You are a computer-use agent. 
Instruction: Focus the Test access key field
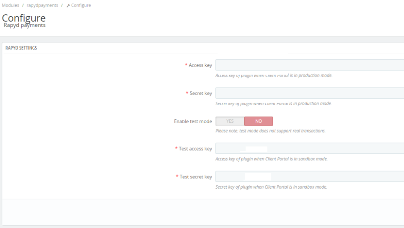point(309,149)
